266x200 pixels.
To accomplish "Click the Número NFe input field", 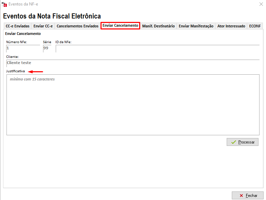I will click(x=23, y=48).
